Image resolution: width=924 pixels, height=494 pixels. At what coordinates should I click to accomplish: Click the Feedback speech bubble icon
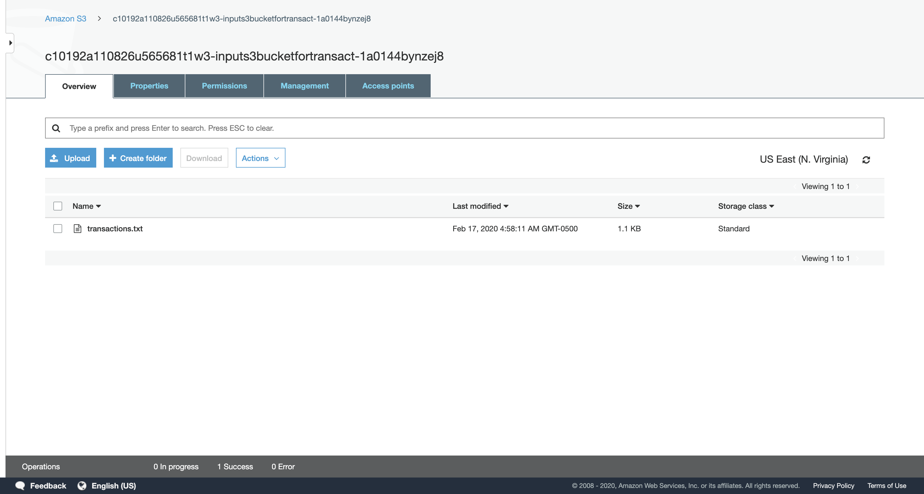[20, 485]
